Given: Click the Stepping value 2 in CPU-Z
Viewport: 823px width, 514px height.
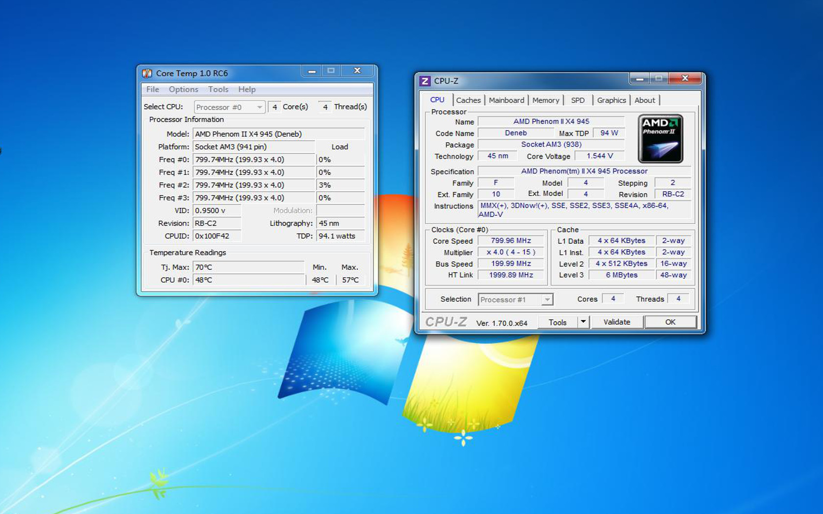Looking at the screenshot, I should point(673,183).
